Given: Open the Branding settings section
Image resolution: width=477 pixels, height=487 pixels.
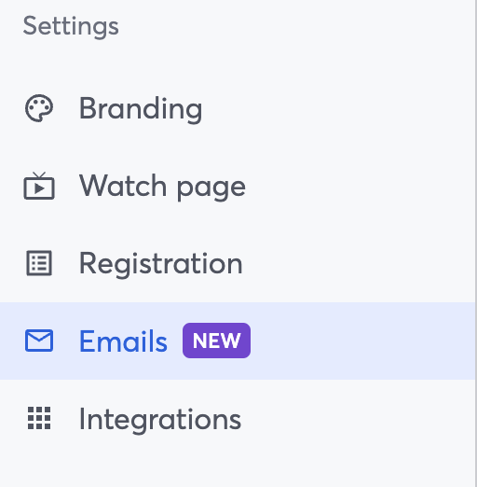Looking at the screenshot, I should click(238, 108).
